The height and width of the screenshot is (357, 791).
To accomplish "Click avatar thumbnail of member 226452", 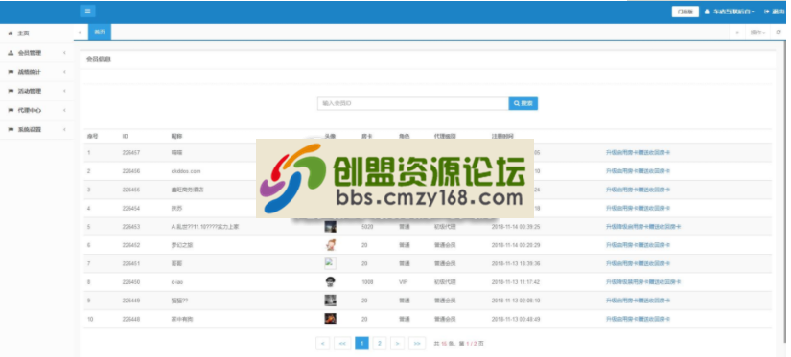I will pos(331,245).
